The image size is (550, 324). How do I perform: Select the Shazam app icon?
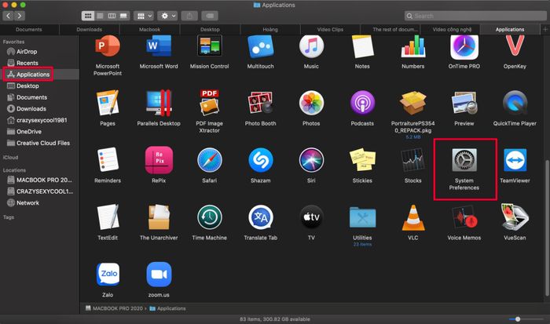point(260,160)
